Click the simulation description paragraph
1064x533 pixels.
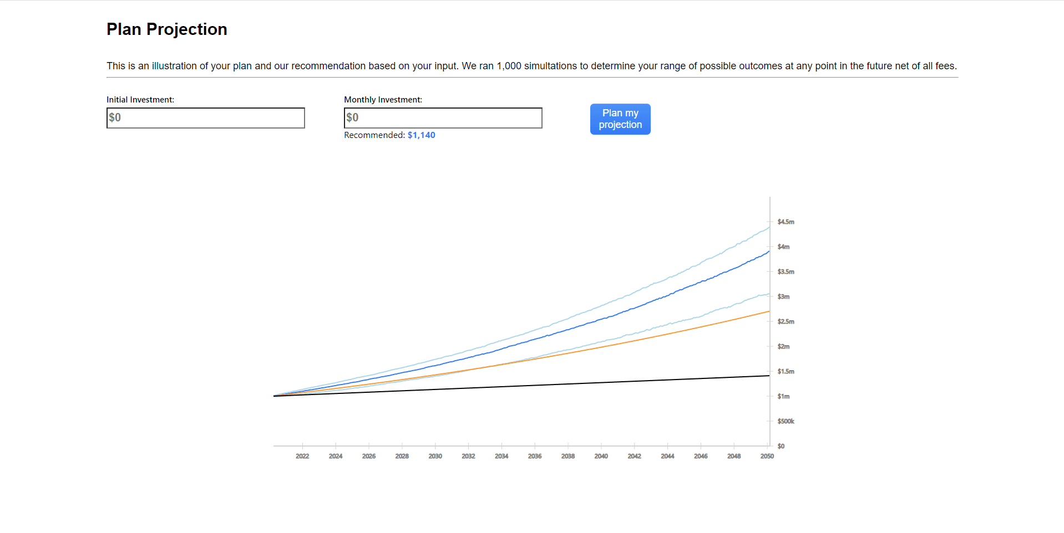(531, 66)
